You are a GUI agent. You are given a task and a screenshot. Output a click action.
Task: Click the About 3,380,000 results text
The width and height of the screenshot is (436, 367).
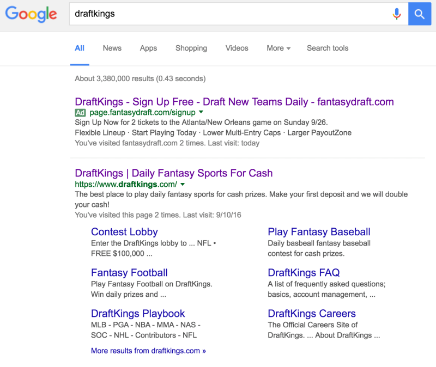(140, 78)
